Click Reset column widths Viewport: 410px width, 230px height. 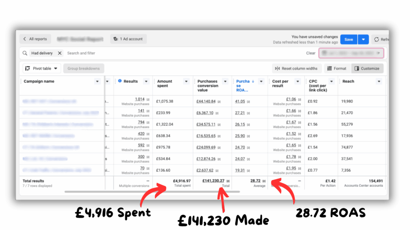pos(296,68)
